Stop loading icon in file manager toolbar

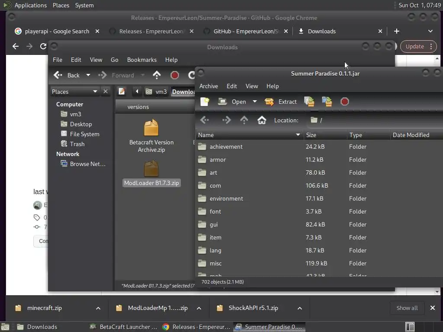[175, 75]
